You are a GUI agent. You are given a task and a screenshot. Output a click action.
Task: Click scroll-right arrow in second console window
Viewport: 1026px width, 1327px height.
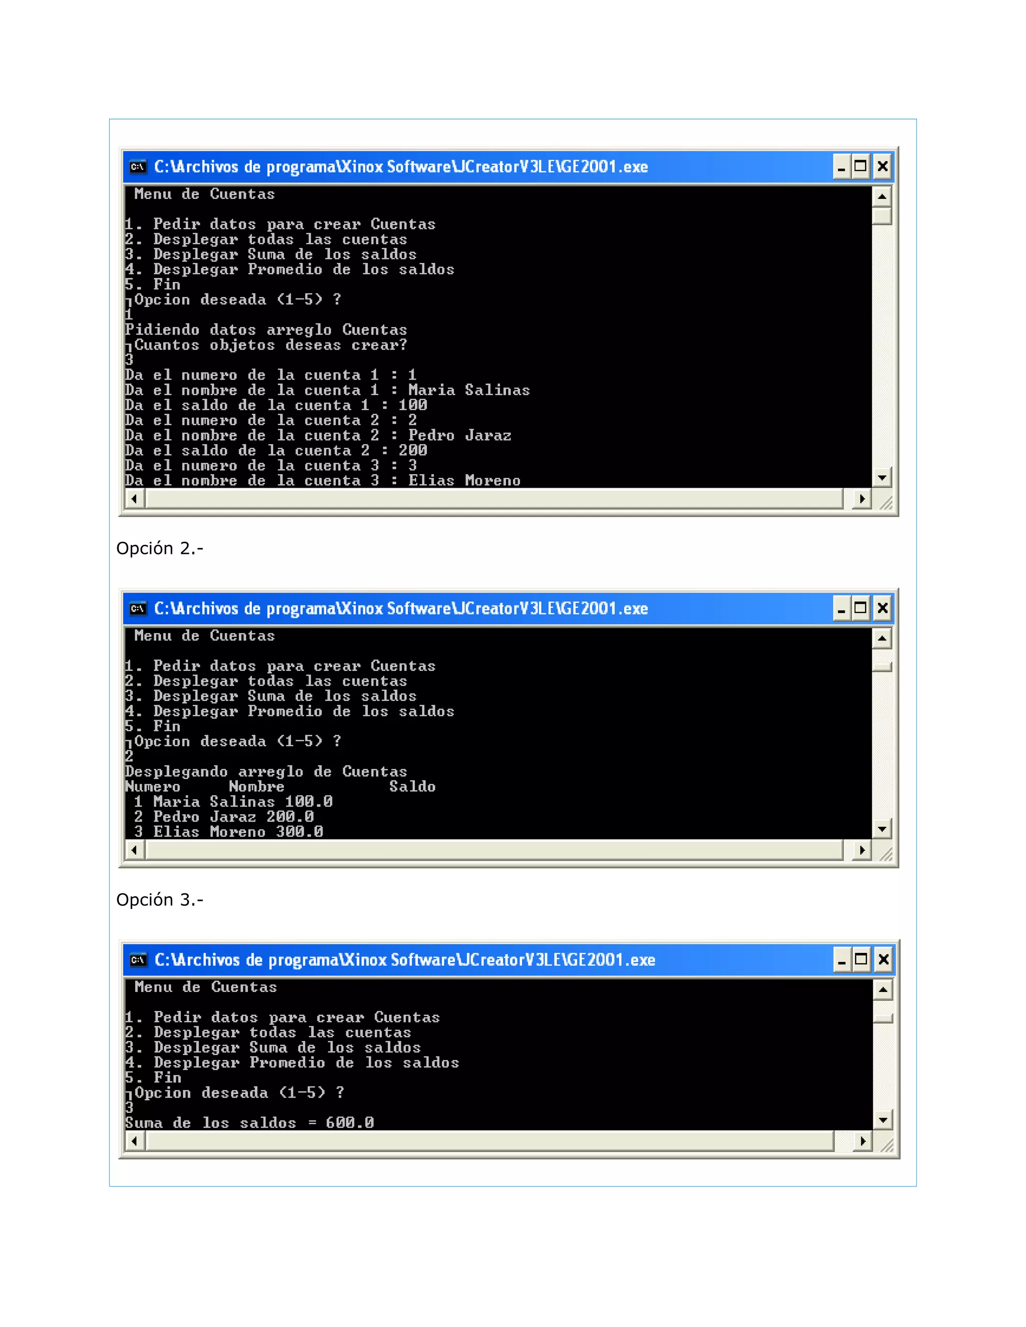(862, 850)
